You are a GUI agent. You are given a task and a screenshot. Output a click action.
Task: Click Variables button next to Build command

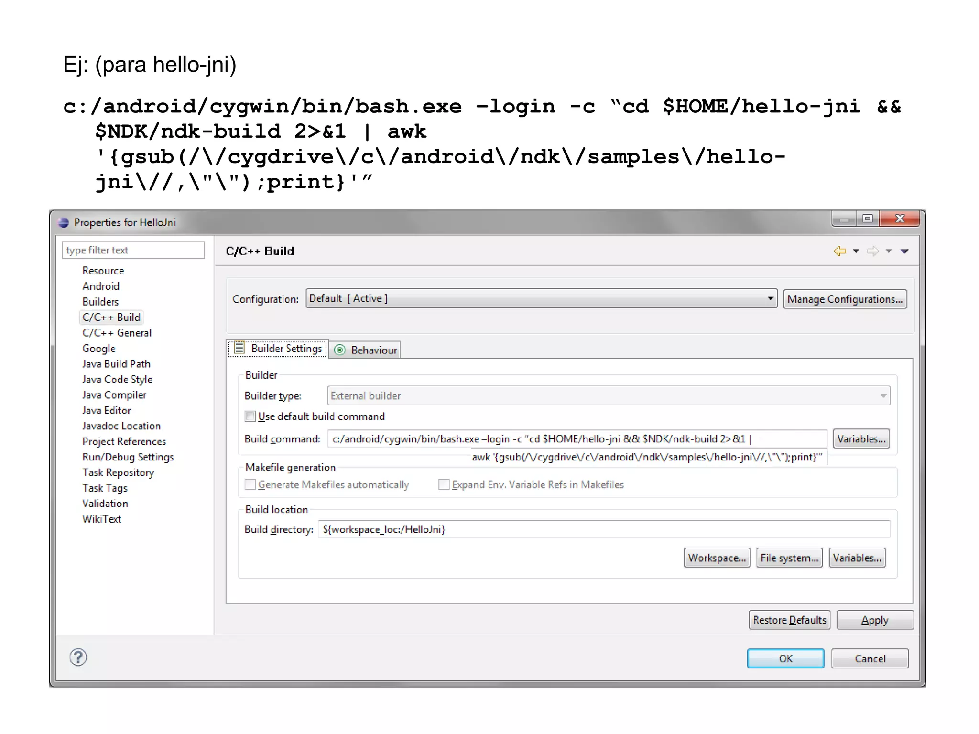(x=861, y=438)
